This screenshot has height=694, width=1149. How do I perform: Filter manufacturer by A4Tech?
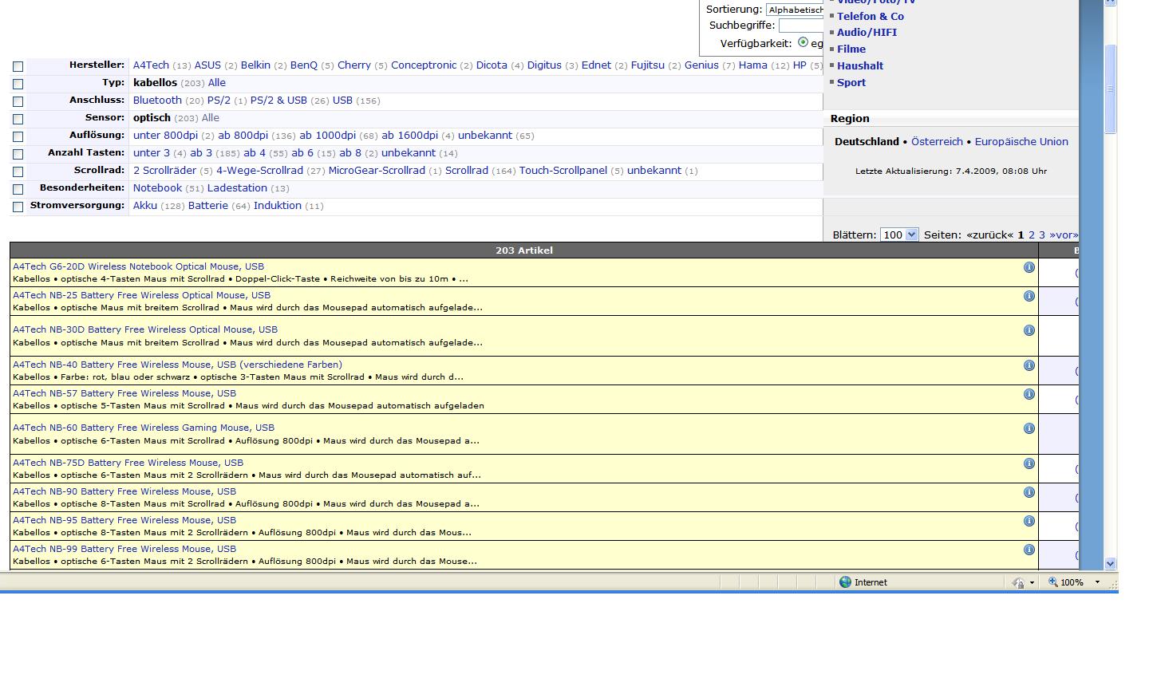click(151, 65)
